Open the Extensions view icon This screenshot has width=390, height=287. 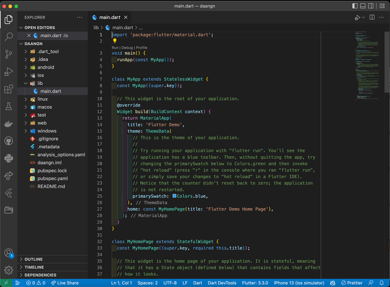click(x=9, y=89)
